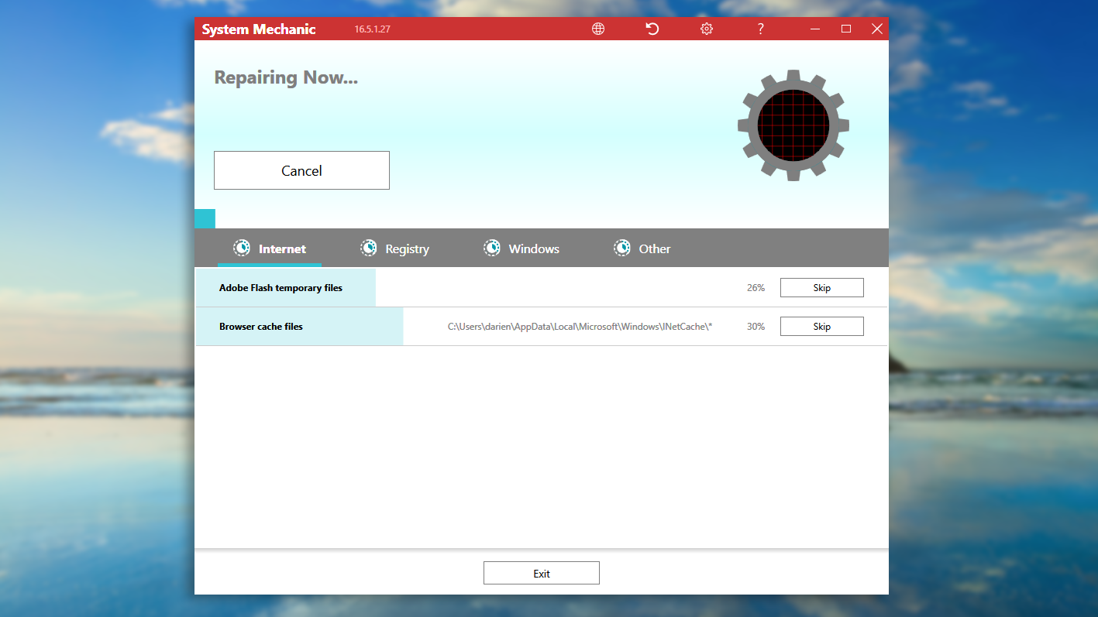Switch to the Windows tab
This screenshot has width=1098, height=617.
[521, 249]
